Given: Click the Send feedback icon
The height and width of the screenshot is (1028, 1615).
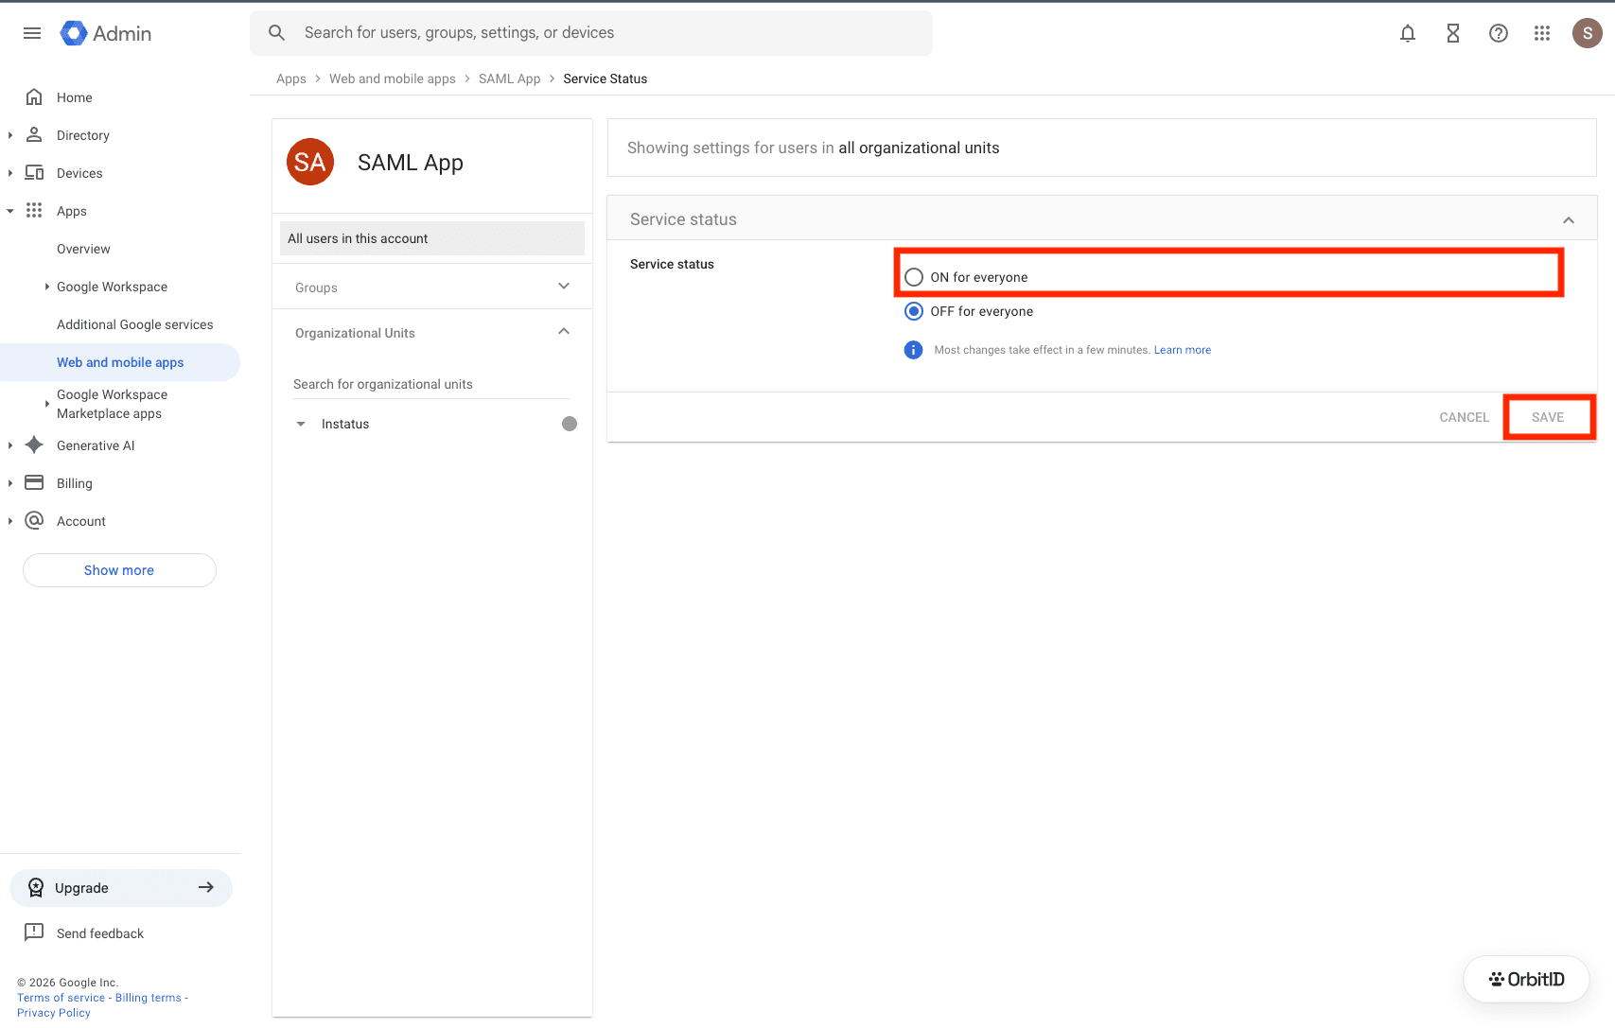Looking at the screenshot, I should coord(34,932).
